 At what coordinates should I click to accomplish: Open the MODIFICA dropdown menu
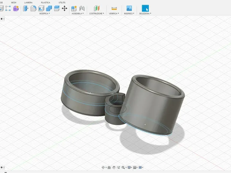tap(44, 13)
